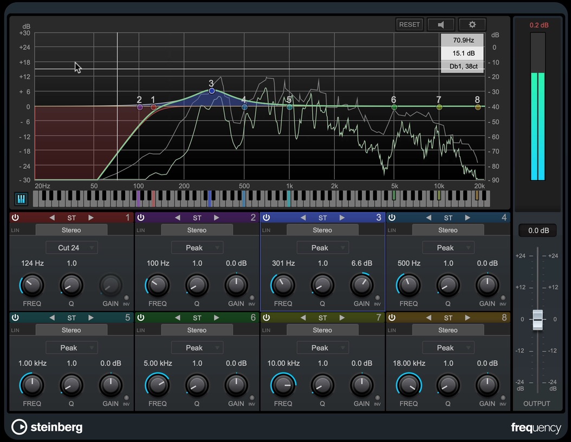Select EQ node 7 on the curve
Image resolution: width=571 pixels, height=442 pixels.
coord(439,107)
